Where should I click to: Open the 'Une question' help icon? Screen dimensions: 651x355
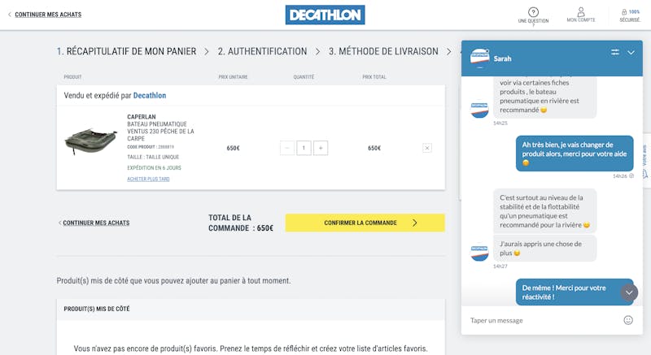tap(533, 12)
